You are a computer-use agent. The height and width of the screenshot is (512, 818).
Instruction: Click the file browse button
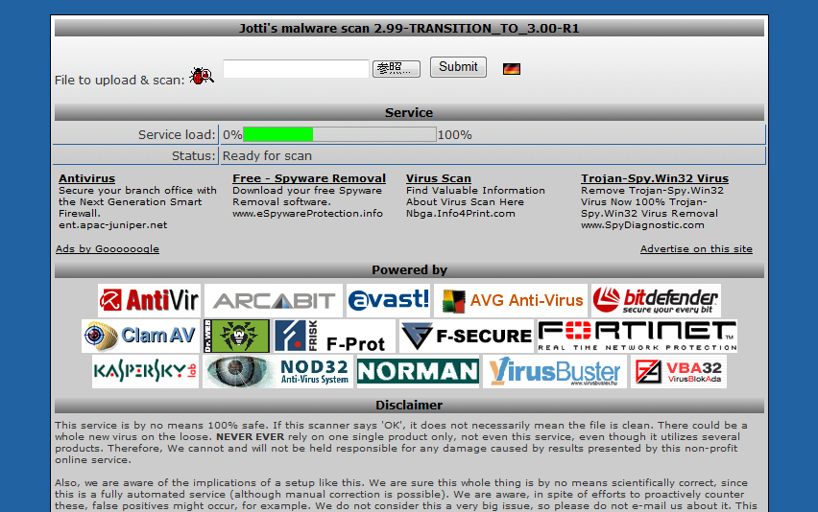(x=397, y=69)
